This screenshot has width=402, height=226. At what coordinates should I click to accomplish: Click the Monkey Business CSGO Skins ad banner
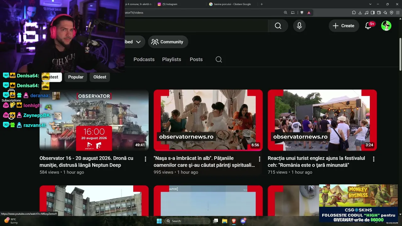point(358,203)
